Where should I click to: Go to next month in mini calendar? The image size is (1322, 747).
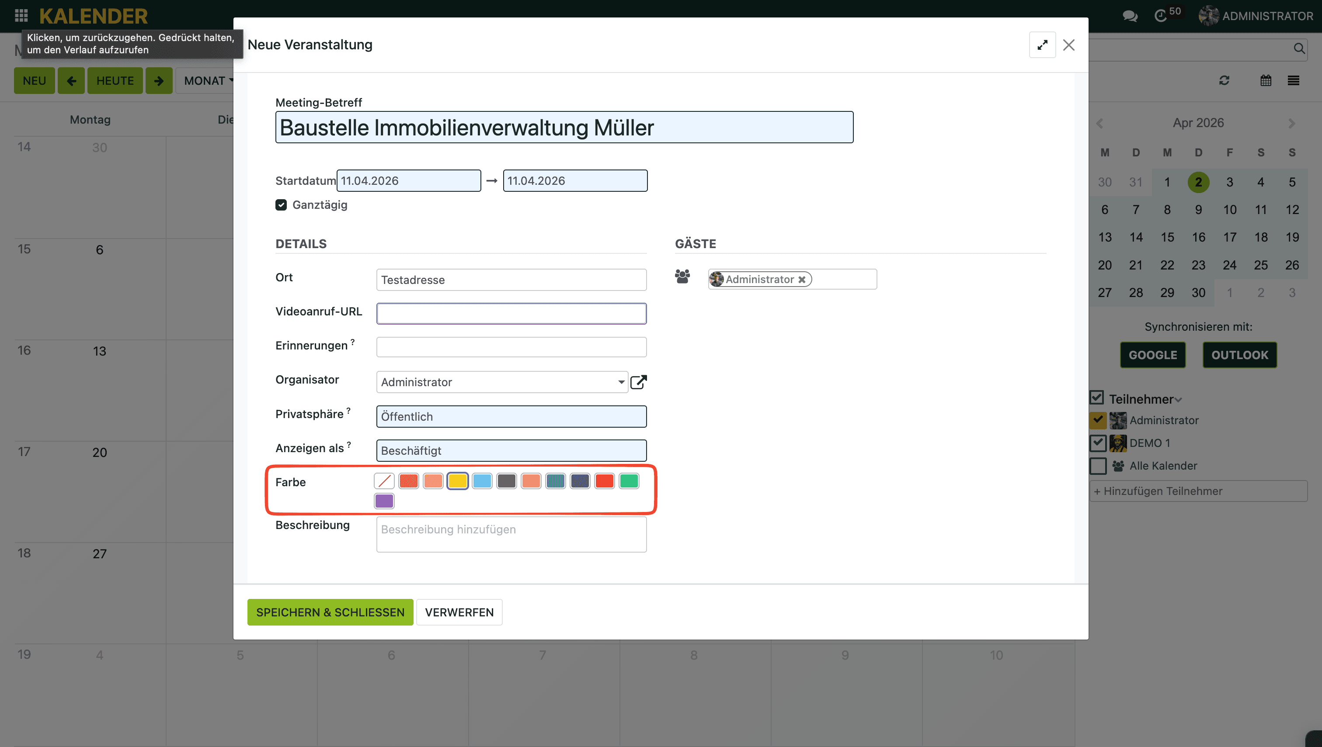1291,123
